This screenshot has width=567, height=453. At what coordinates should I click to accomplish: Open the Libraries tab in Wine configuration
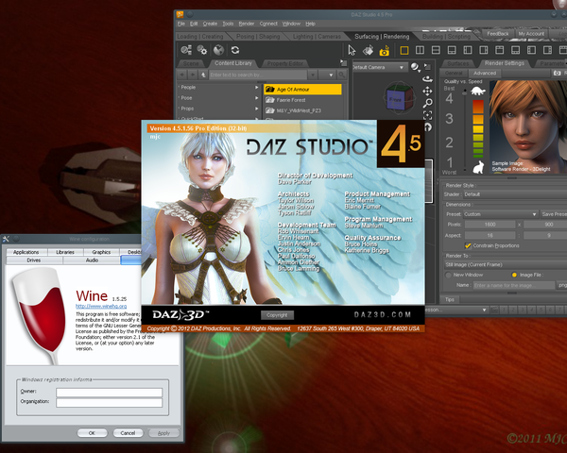point(65,252)
